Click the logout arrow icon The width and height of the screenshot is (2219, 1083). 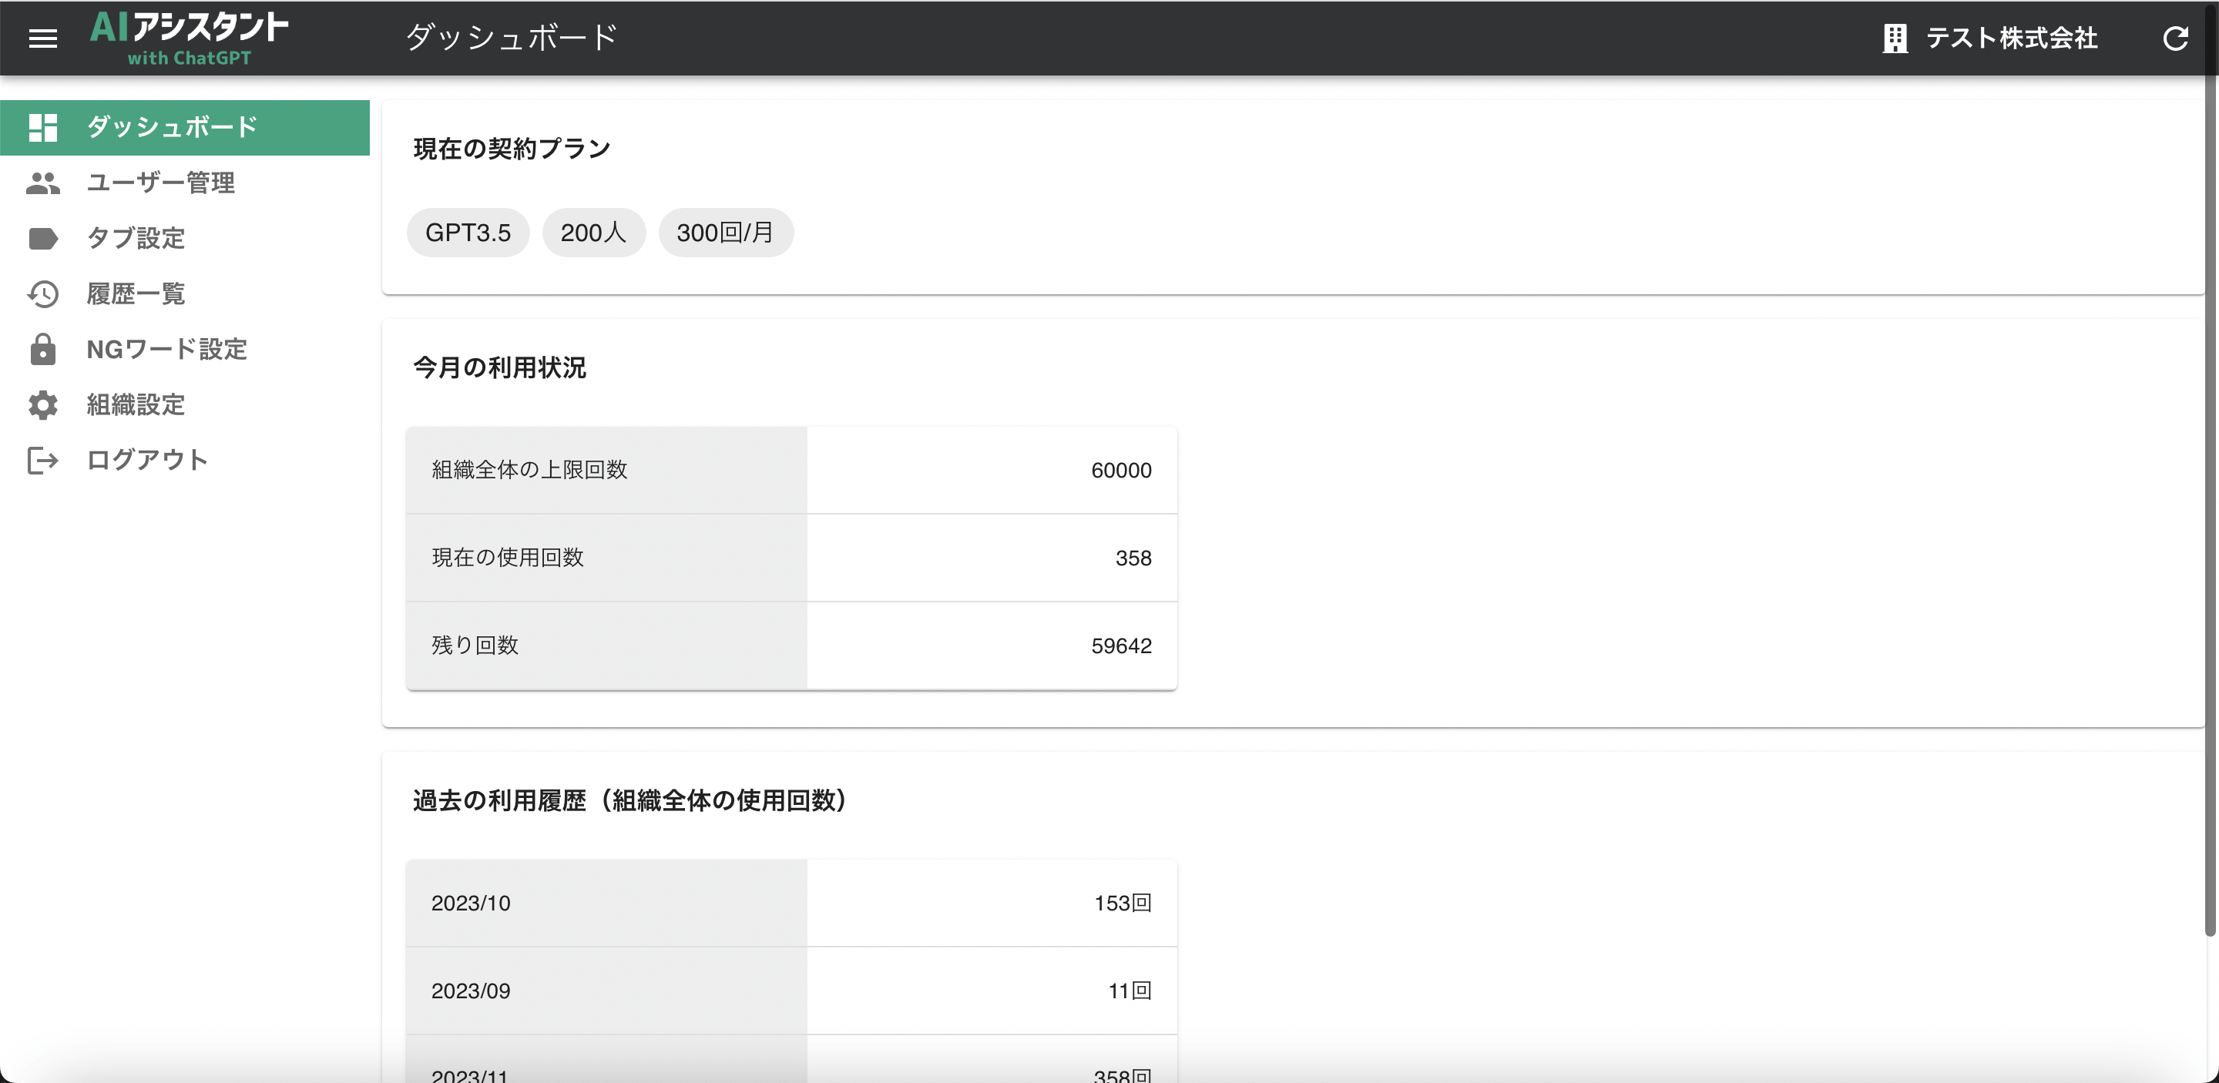click(42, 460)
